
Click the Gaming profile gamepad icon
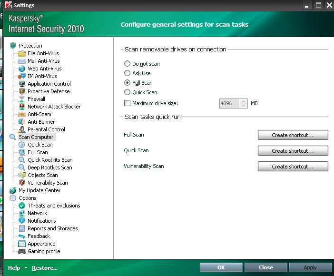(x=22, y=251)
